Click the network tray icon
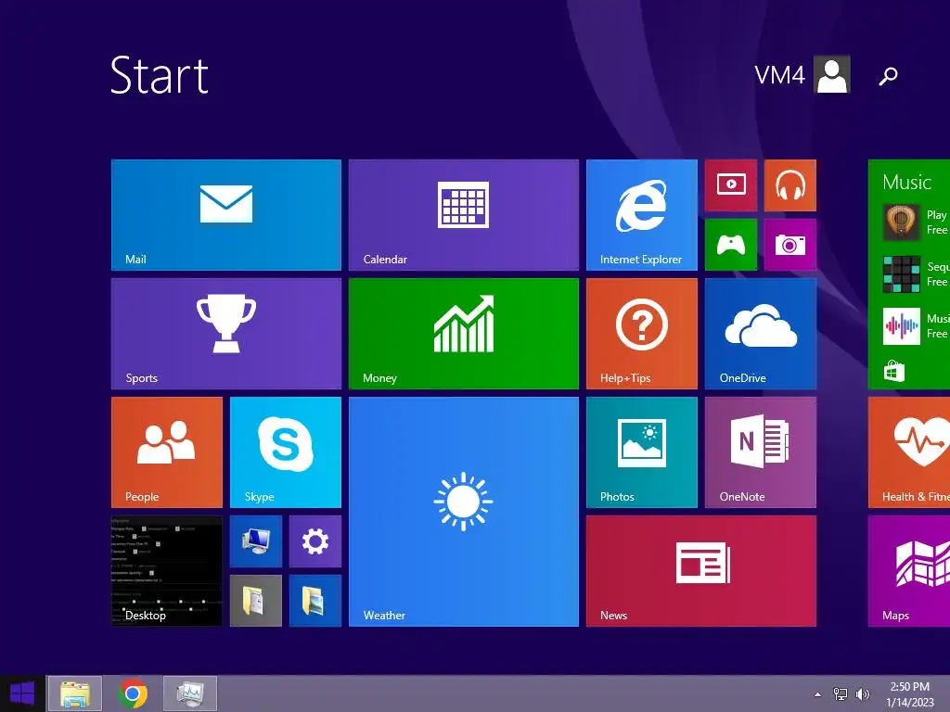The height and width of the screenshot is (712, 950). pyautogui.click(x=841, y=693)
